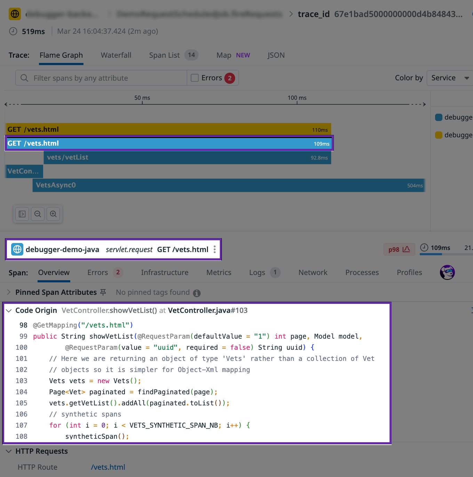This screenshot has width=473, height=477.
Task: Click the blue debugger legend color swatch
Action: click(439, 117)
